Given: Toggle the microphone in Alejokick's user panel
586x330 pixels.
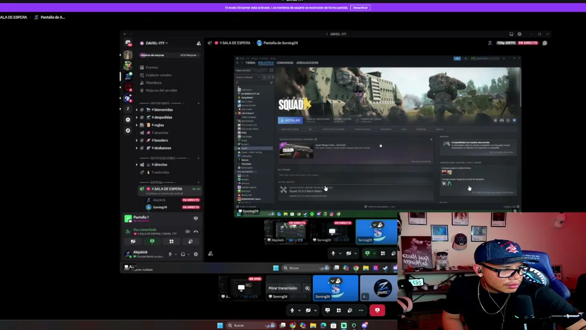Looking at the screenshot, I should click(170, 254).
